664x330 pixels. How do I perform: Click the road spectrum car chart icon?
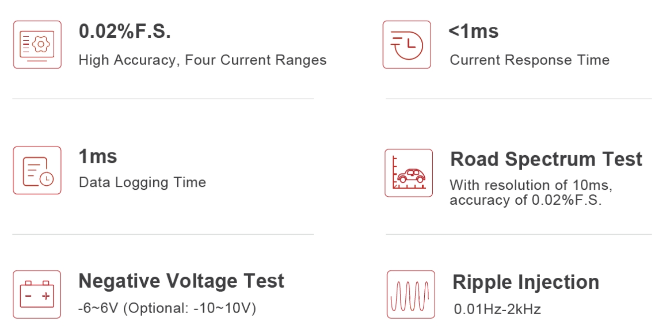click(409, 173)
